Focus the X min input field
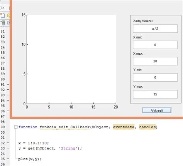Viewport: 183px width, 166px height. 155,45
